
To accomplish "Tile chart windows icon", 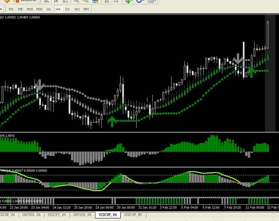I will [95, 1].
